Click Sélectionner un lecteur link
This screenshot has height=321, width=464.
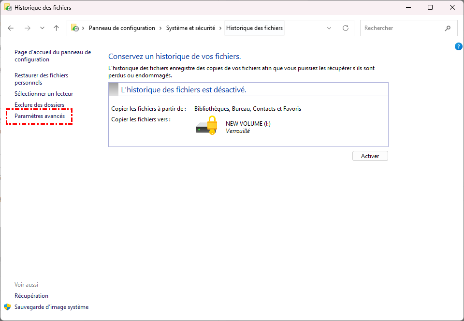[x=43, y=94]
